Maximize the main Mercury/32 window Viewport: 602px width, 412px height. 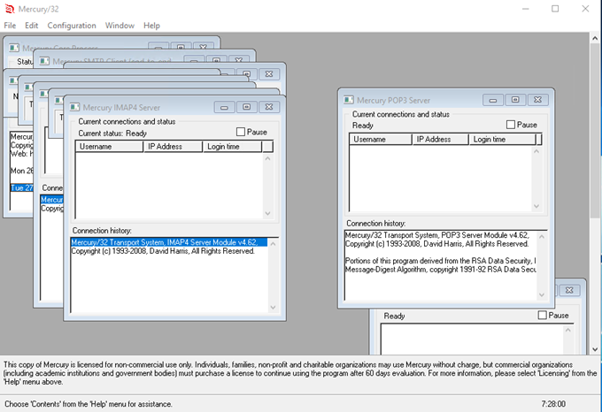[x=555, y=9]
